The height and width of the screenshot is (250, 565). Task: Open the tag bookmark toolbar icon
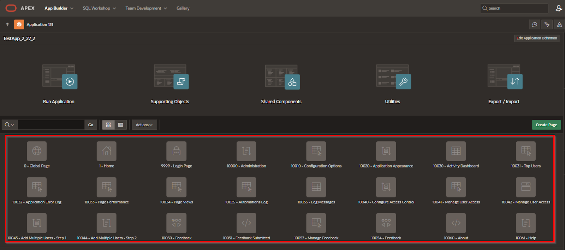547,24
